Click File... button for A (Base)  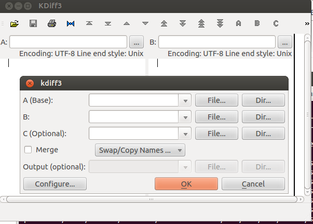pyautogui.click(x=216, y=100)
